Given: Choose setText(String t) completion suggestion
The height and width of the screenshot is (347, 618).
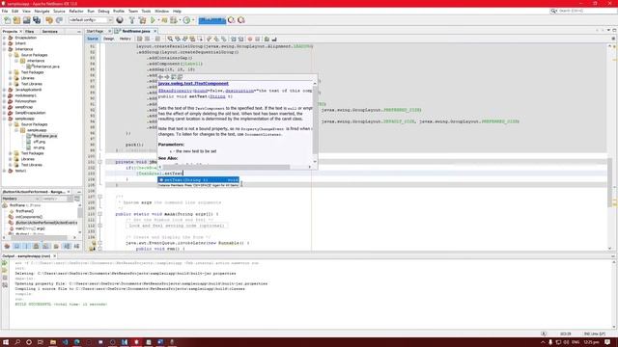Looking at the screenshot, I should pyautogui.click(x=198, y=180).
